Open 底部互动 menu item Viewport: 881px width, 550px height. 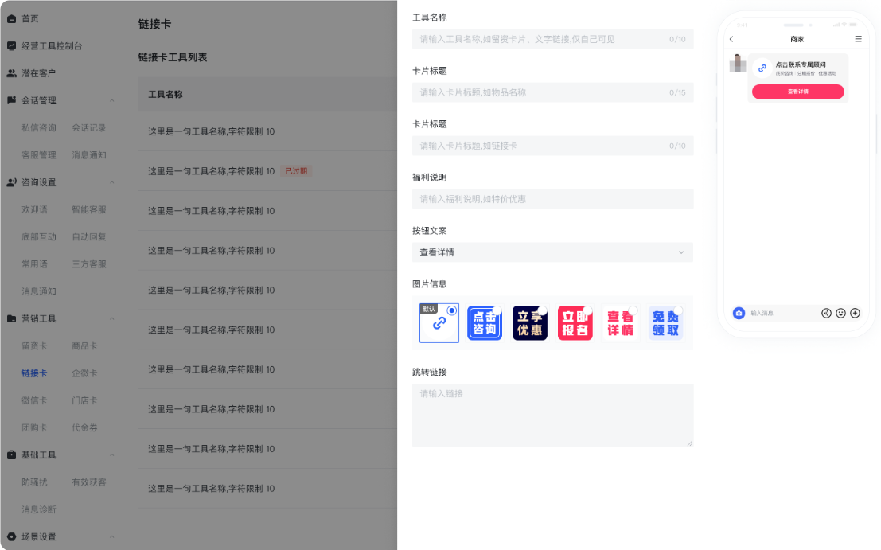(39, 237)
